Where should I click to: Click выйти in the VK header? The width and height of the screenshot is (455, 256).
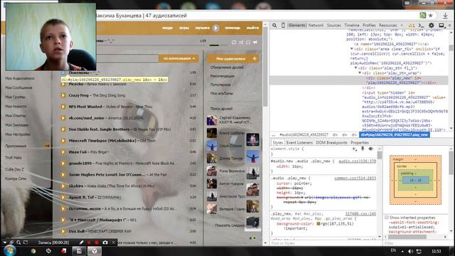coord(252,28)
